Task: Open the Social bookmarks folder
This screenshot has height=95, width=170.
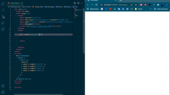Action: coord(138,9)
